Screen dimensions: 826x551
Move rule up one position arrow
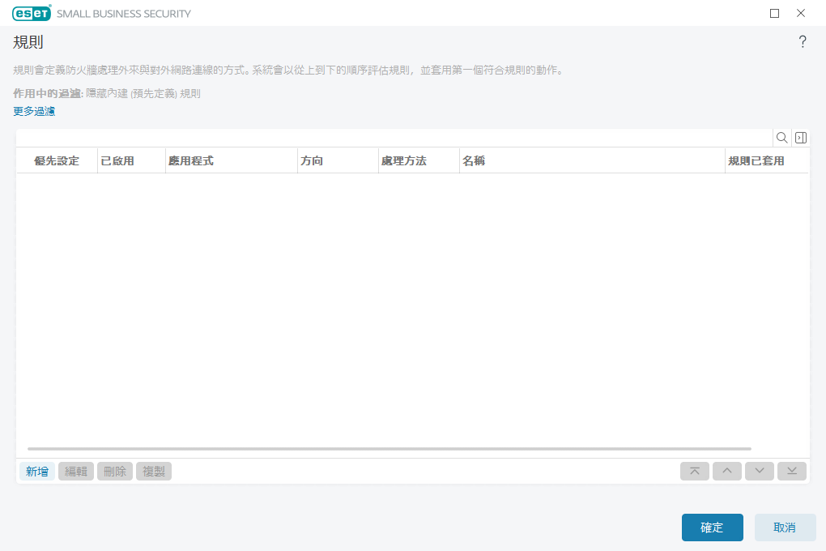click(x=727, y=471)
